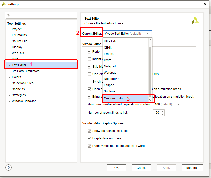Viewport: 211px width, 178px height.
Task: Click the Restore... button
Action: pyautogui.click(x=192, y=168)
